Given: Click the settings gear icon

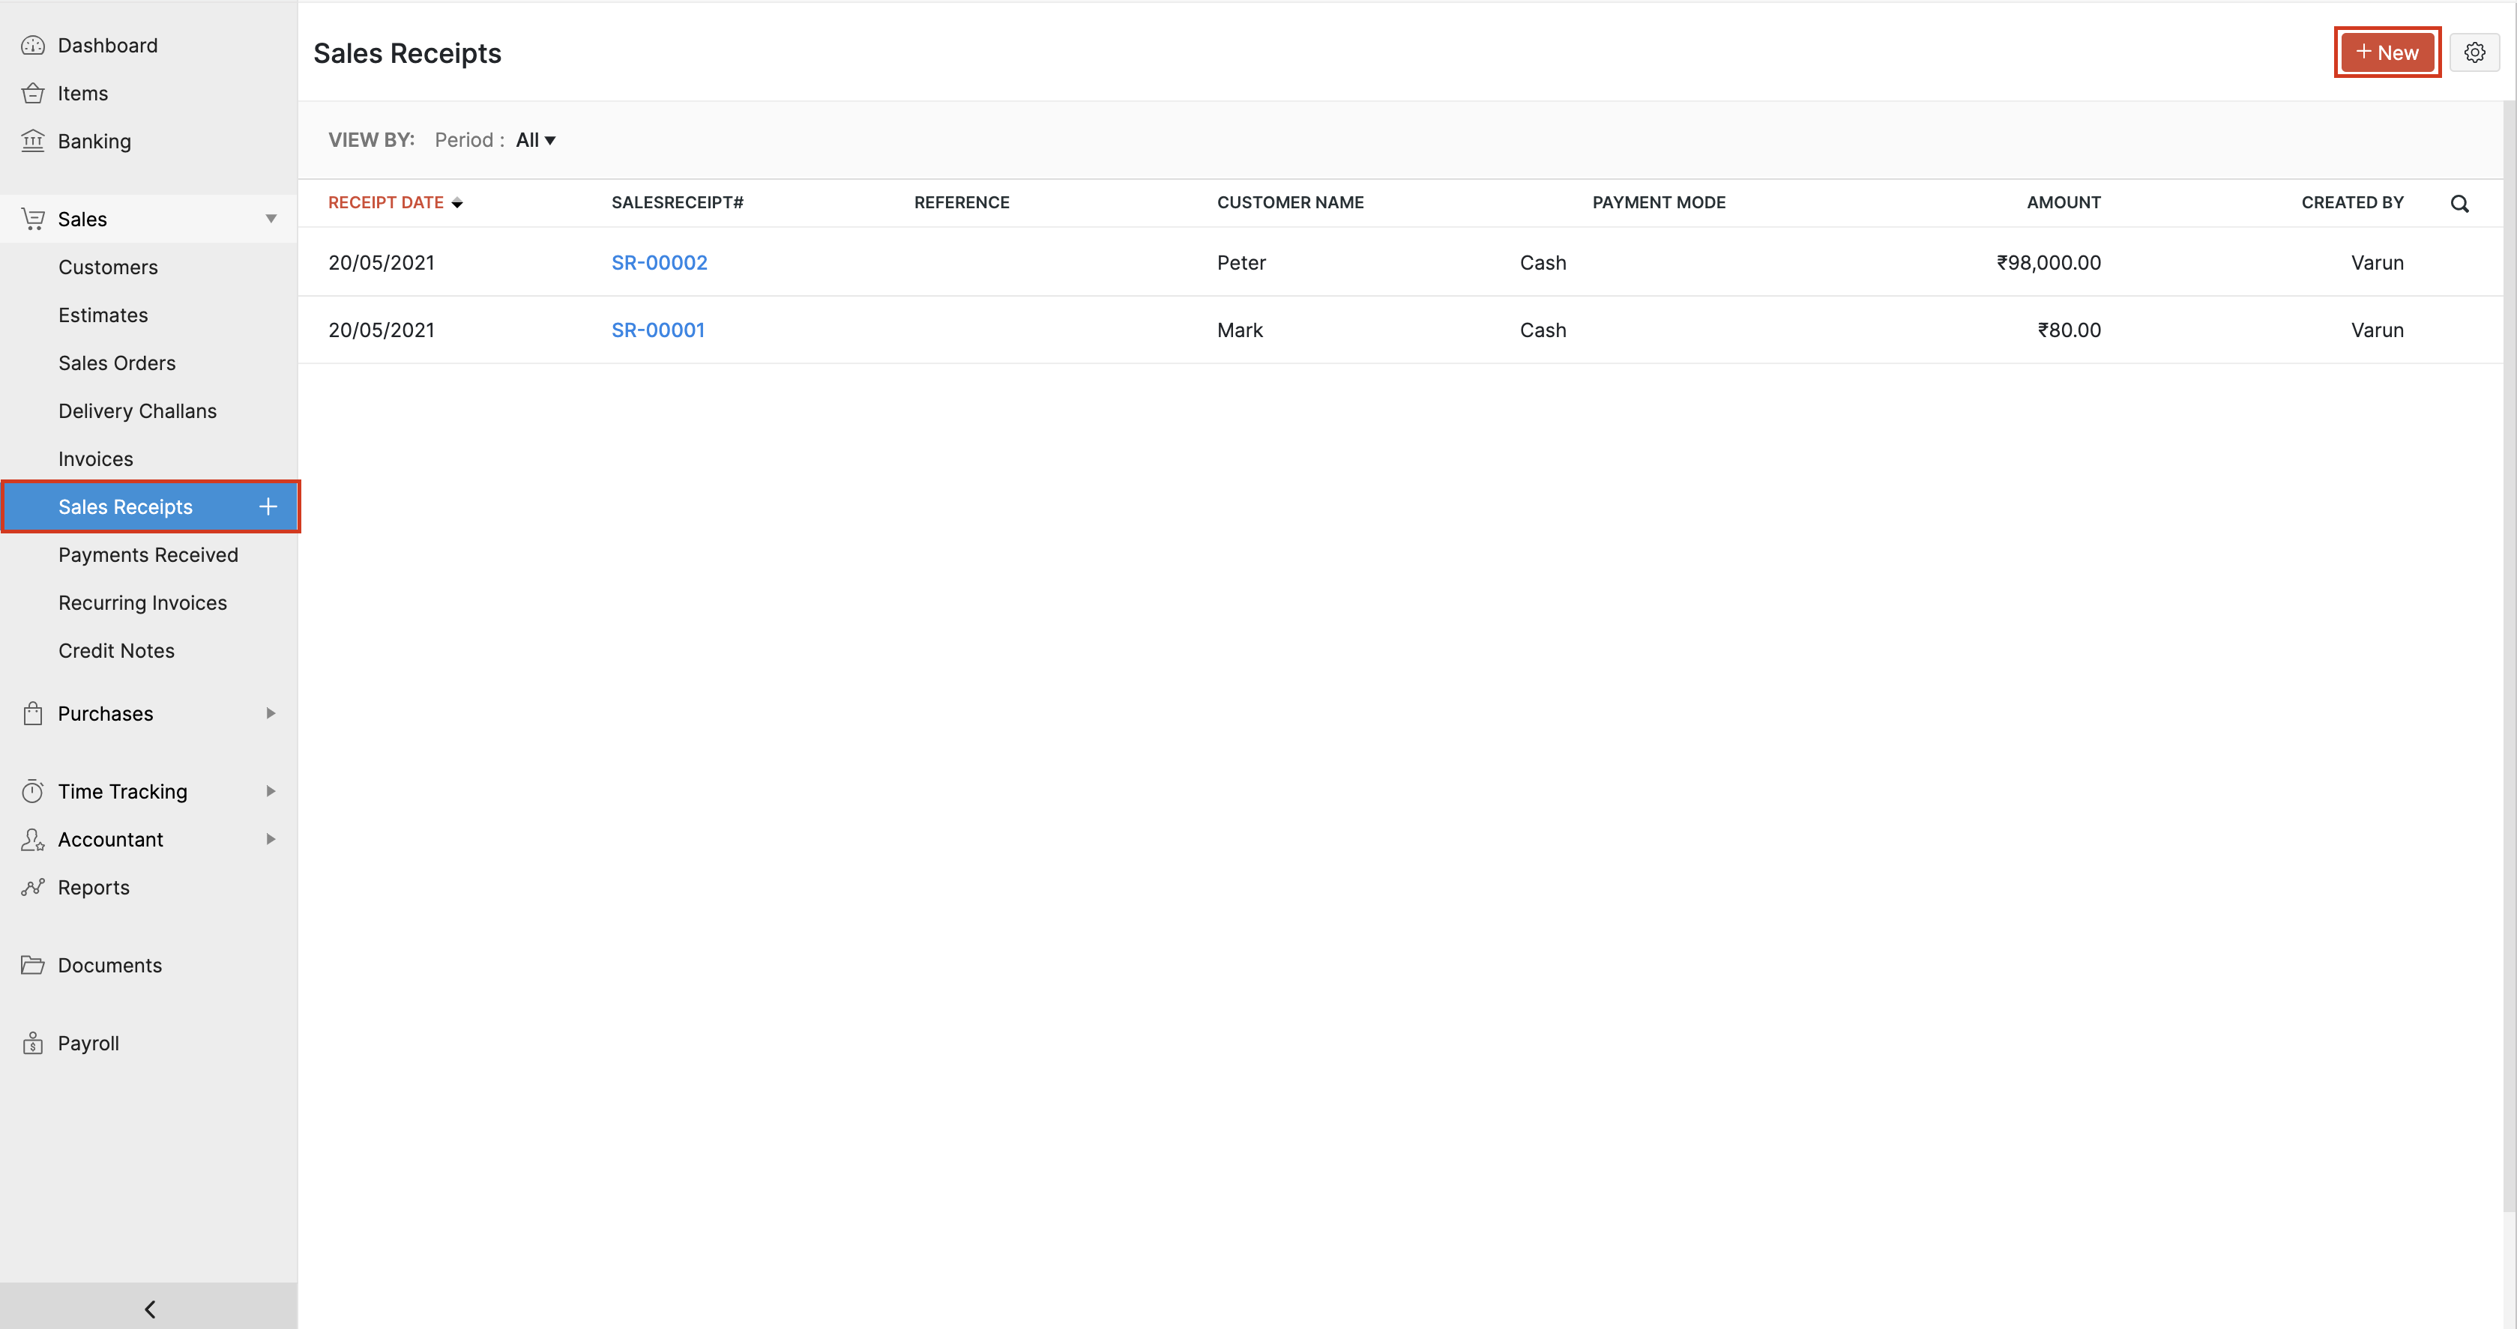Looking at the screenshot, I should 2474,52.
